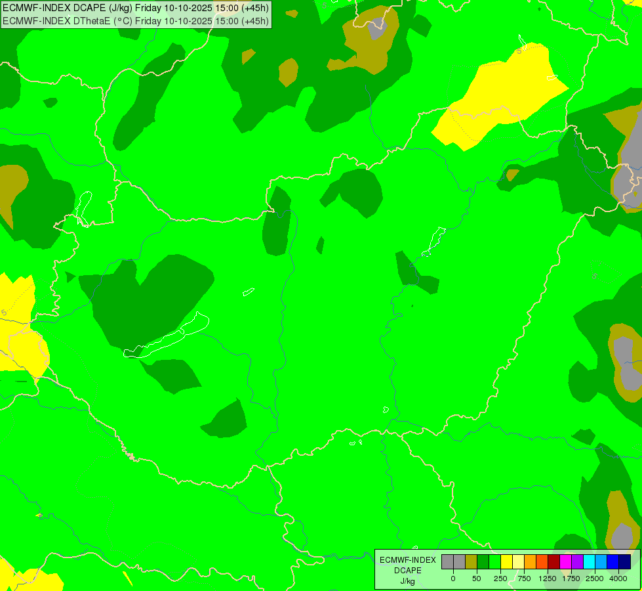Image resolution: width=642 pixels, height=591 pixels.
Task: Select the pale yellow legend swatch
Action: click(518, 562)
